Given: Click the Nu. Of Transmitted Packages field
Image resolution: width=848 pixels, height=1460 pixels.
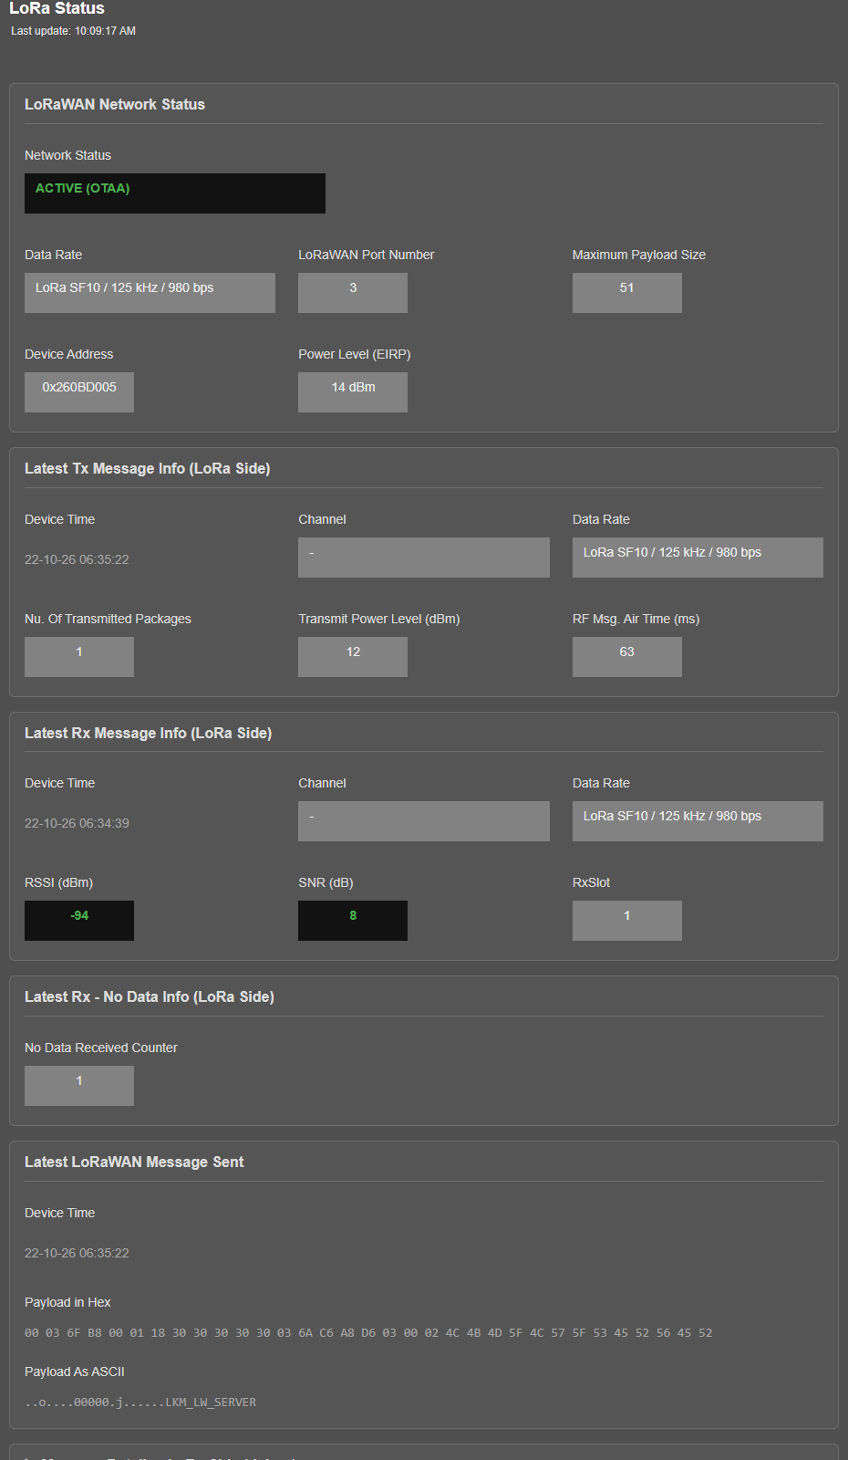Looking at the screenshot, I should coord(79,657).
